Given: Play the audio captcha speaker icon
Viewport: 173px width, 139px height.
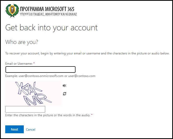Looking at the screenshot, I should point(65,85).
